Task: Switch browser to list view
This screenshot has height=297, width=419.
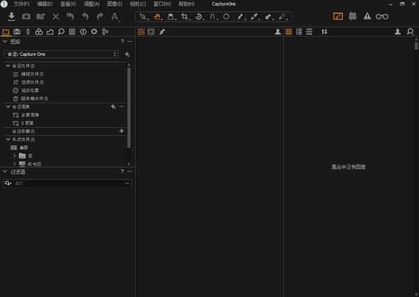Action: (299, 32)
